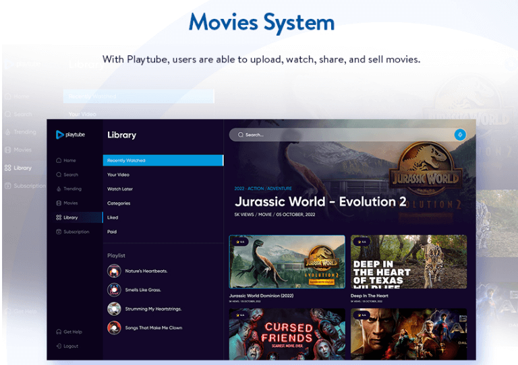The image size is (518, 365).
Task: Click the Subscription icon
Action: click(x=59, y=232)
